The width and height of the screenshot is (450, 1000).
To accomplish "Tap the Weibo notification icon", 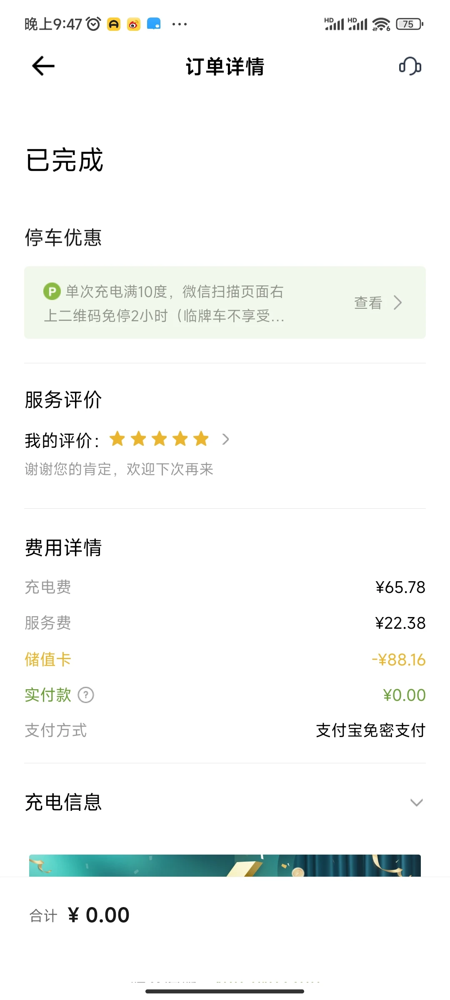I will click(134, 24).
